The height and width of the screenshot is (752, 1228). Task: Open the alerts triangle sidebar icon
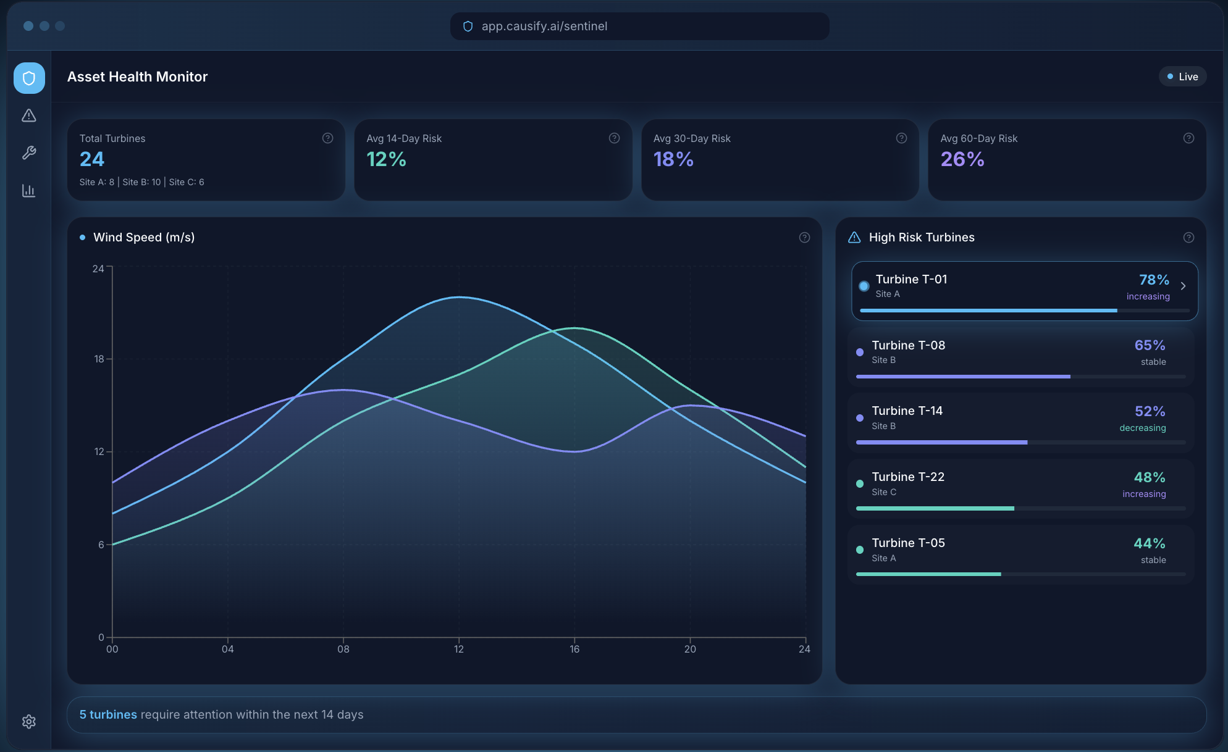[29, 115]
